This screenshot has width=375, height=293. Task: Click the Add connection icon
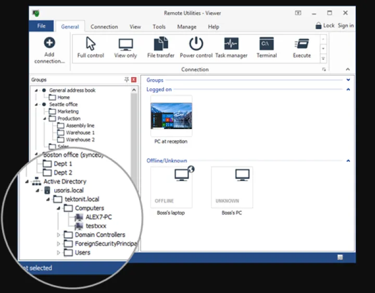49,44
